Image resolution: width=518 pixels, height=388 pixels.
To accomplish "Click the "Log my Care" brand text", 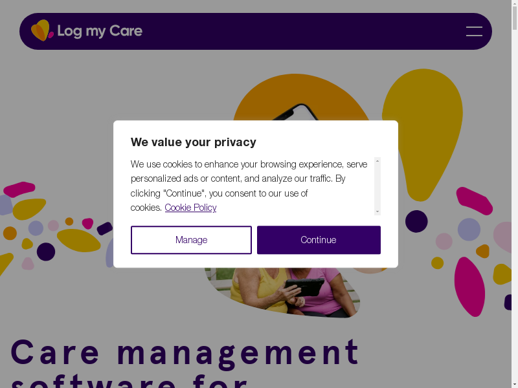I will (100, 31).
